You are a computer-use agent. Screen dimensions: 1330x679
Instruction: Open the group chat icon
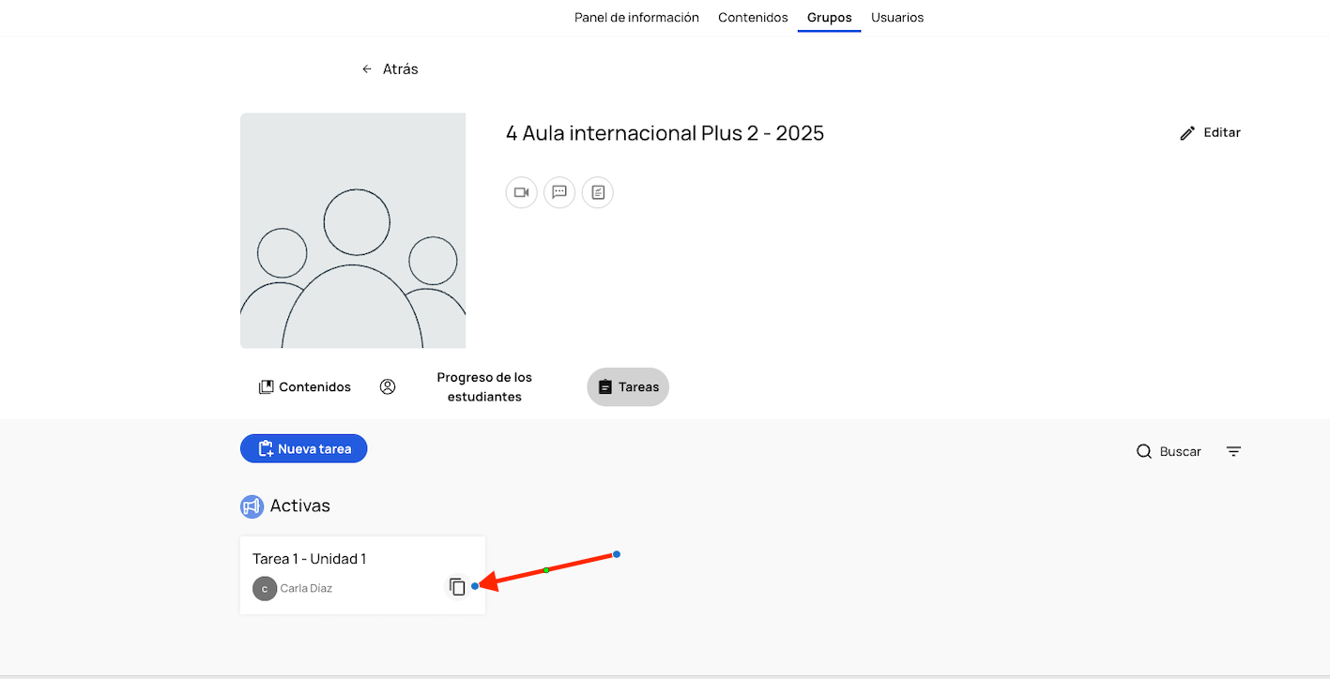tap(559, 192)
